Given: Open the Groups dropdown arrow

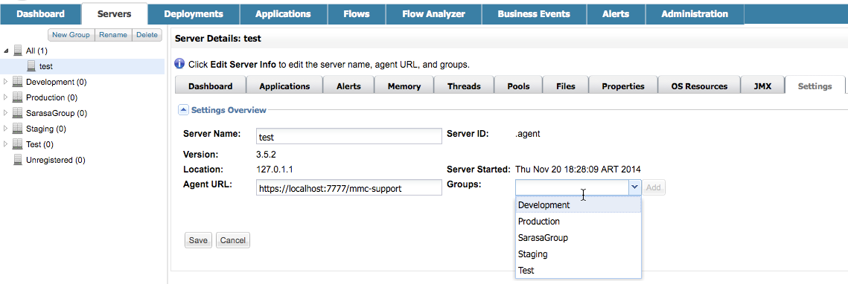Looking at the screenshot, I should pos(635,187).
